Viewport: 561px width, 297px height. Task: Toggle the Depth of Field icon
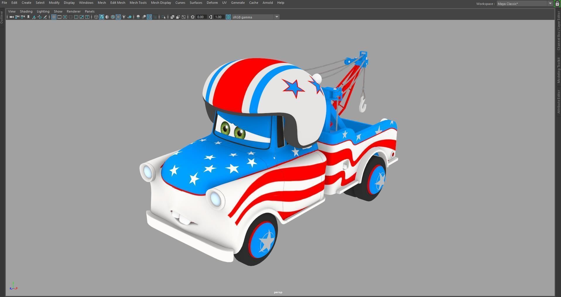[x=155, y=17]
